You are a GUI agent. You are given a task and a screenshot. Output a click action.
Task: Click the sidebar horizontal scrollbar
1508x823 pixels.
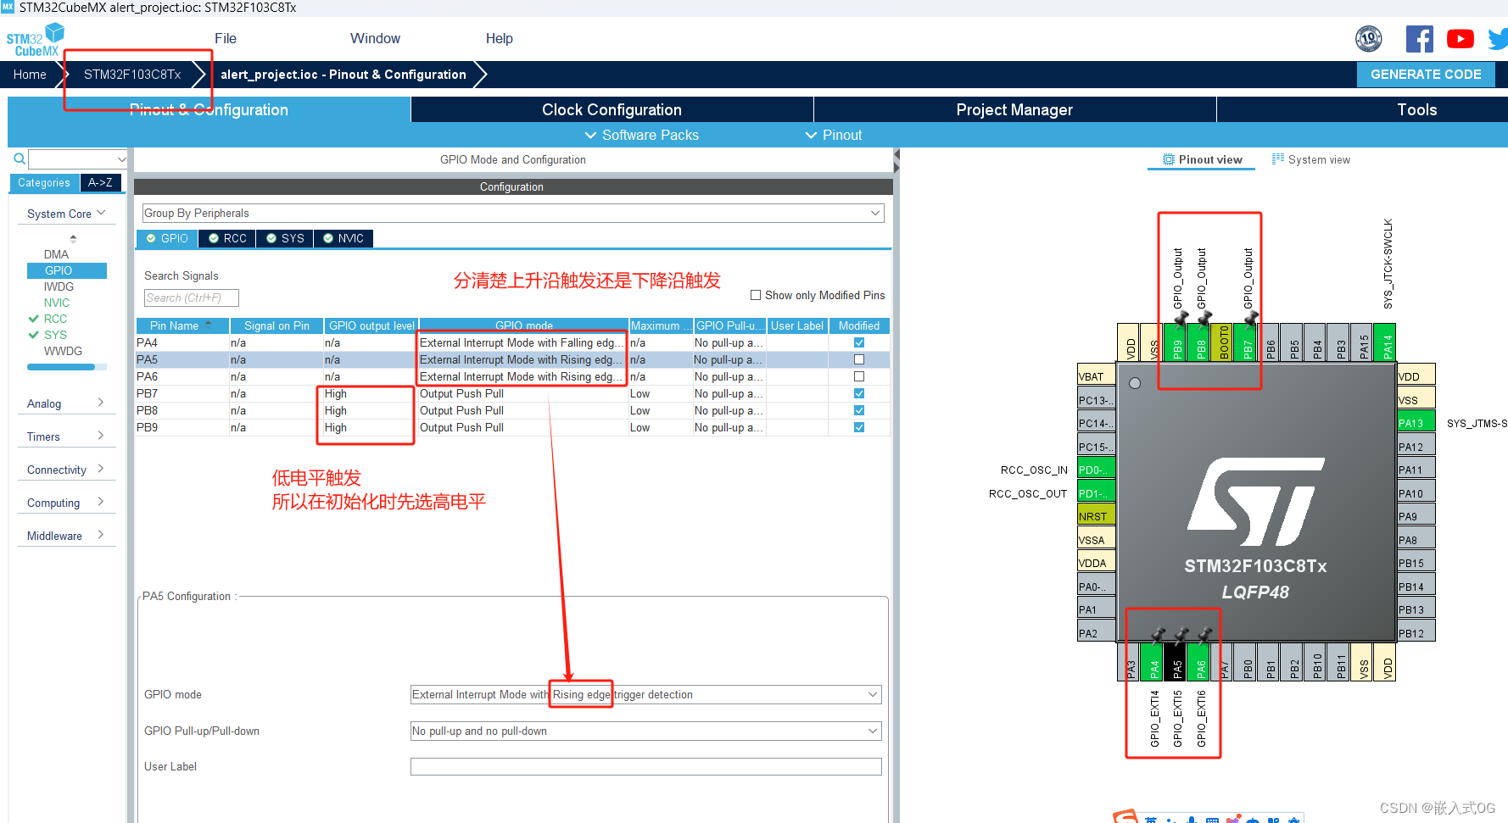coord(61,367)
